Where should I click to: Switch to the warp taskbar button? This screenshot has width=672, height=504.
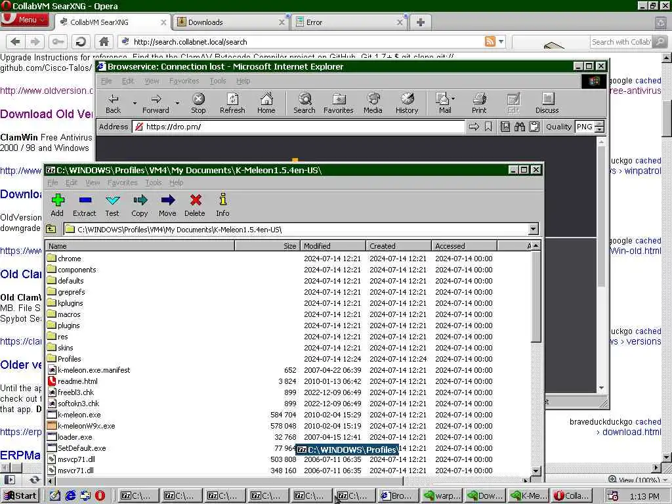pos(442,496)
